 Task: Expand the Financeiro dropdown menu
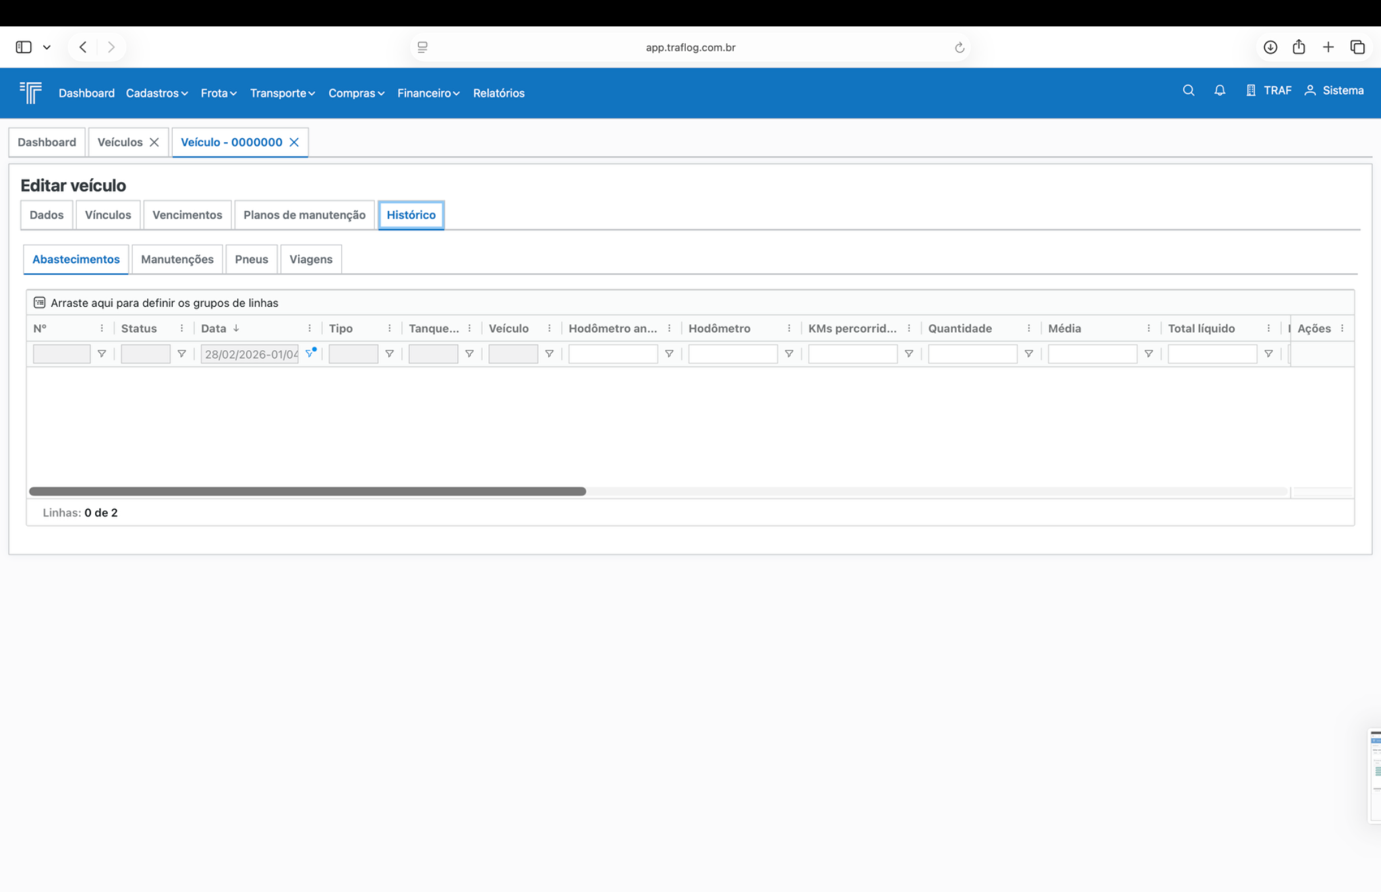[428, 93]
